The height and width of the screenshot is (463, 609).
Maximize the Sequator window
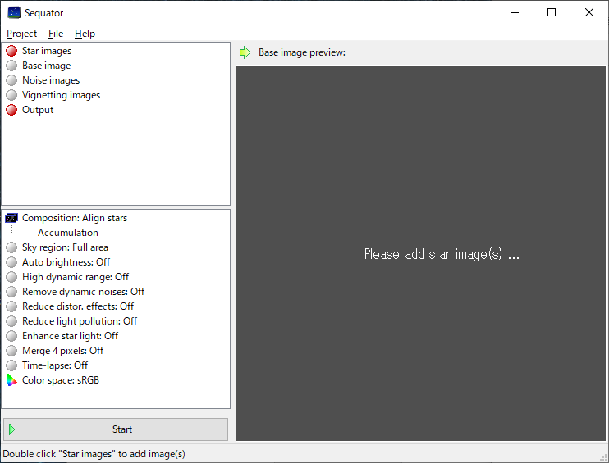pyautogui.click(x=552, y=13)
